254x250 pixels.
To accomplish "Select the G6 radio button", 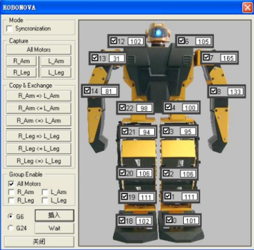I will tap(10, 217).
